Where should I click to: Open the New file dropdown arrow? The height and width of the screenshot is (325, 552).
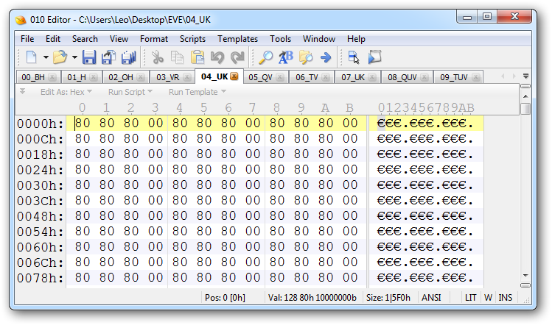[x=46, y=57]
